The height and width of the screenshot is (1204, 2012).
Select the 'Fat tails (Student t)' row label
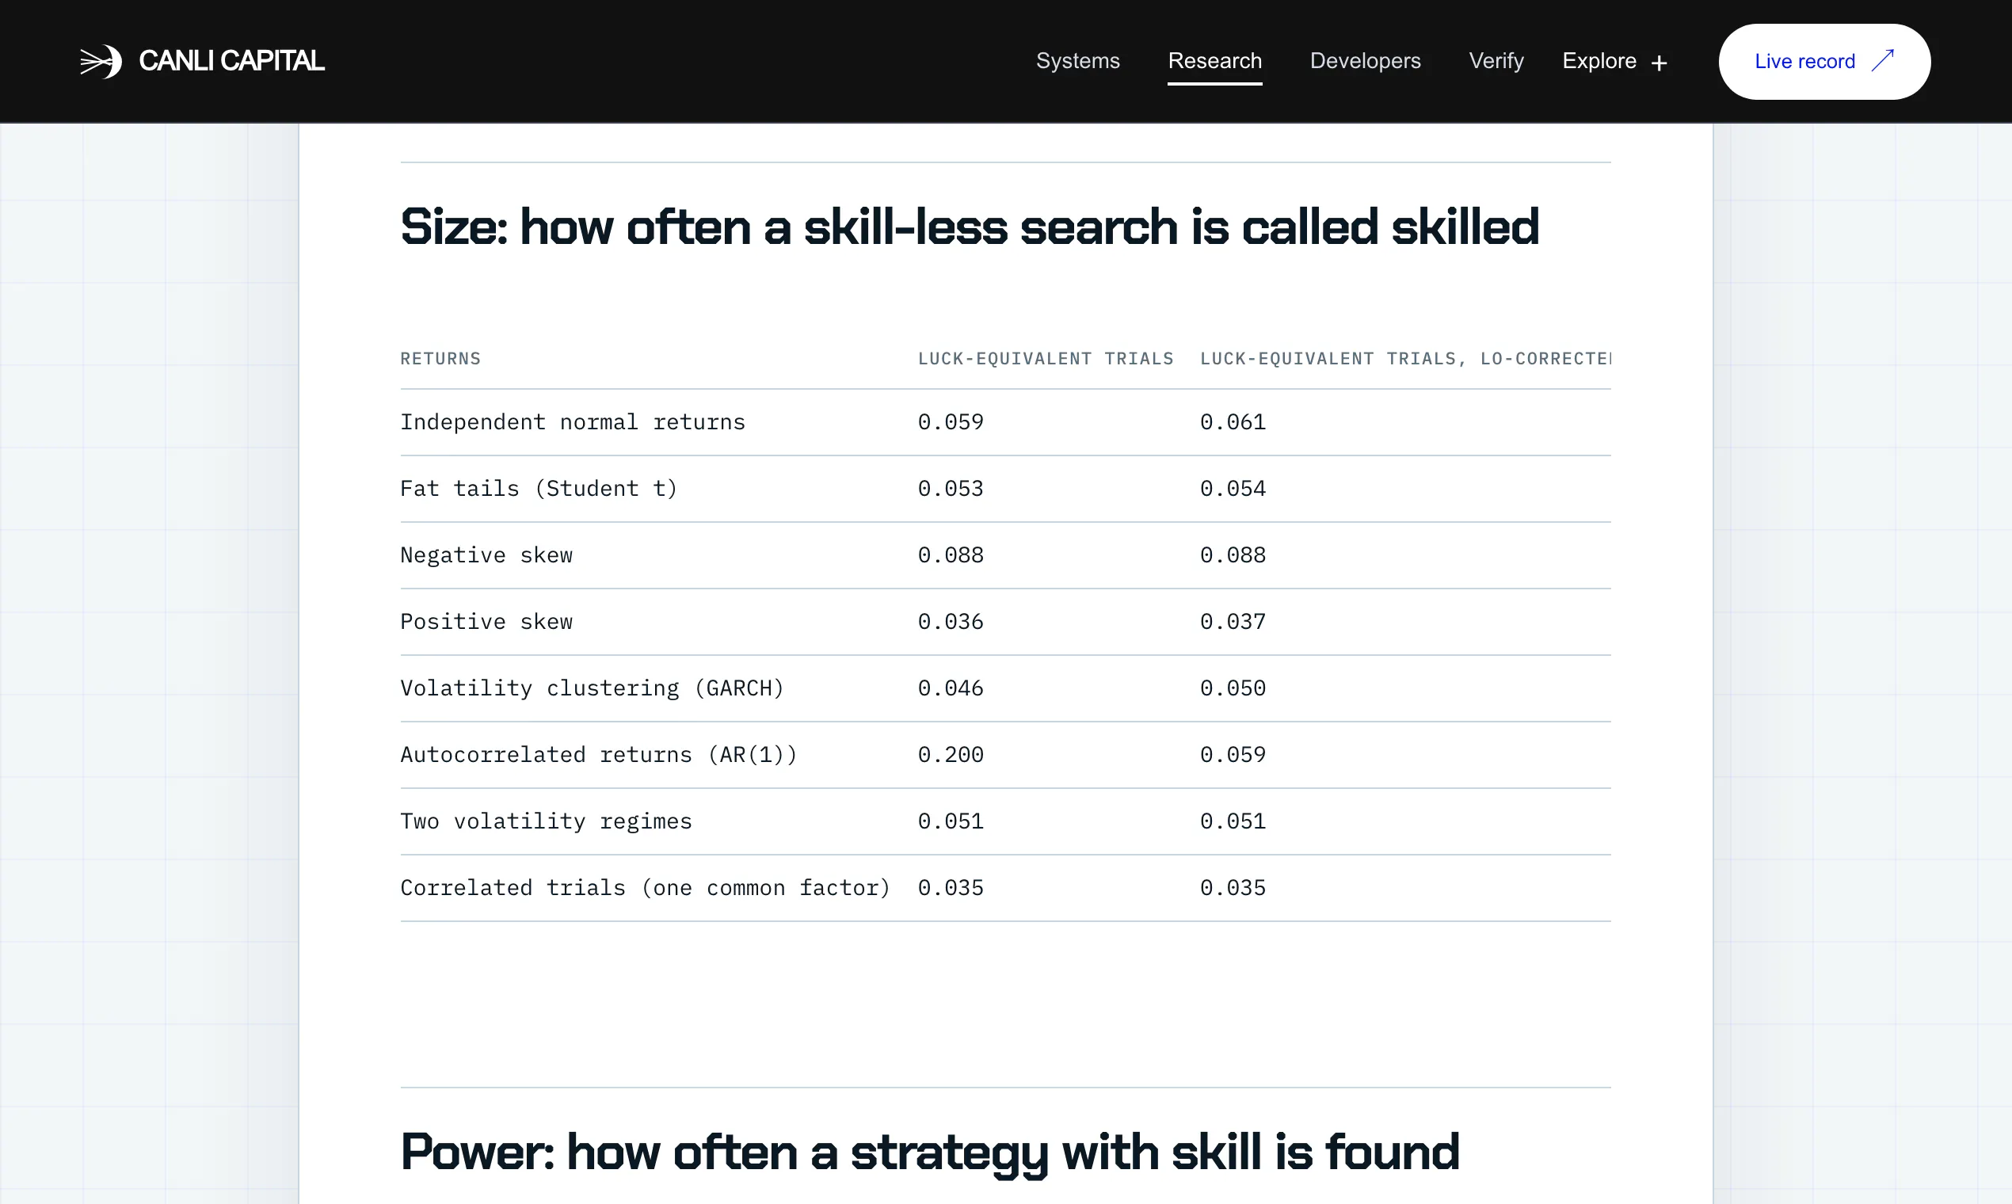coord(539,489)
